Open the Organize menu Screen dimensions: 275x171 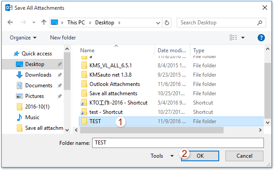coord(23,38)
